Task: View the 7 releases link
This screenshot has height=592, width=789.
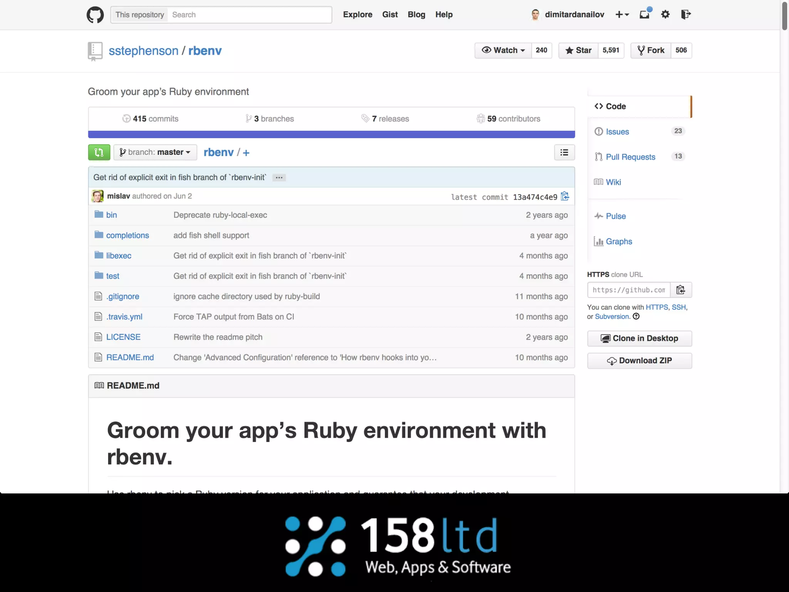Action: (385, 119)
